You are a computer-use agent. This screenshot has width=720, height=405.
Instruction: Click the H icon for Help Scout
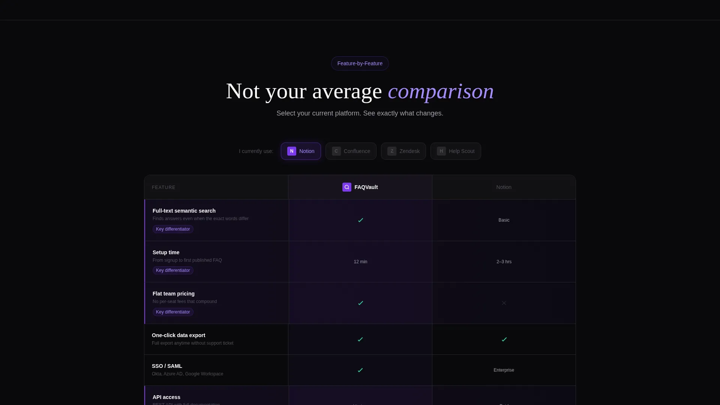tap(441, 151)
